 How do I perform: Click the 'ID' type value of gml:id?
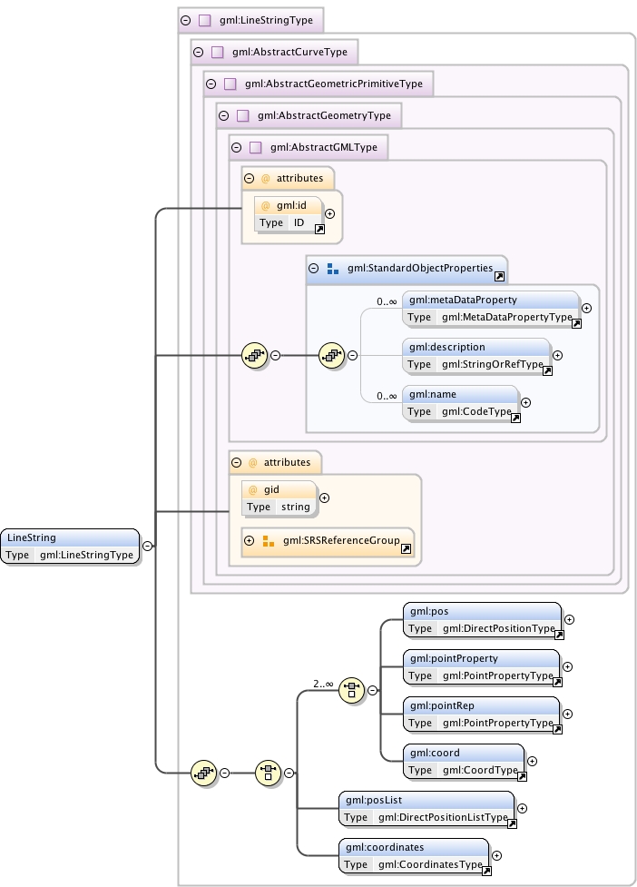tap(299, 222)
